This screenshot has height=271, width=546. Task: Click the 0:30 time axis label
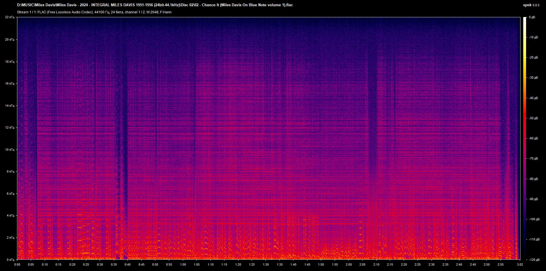coord(100,264)
